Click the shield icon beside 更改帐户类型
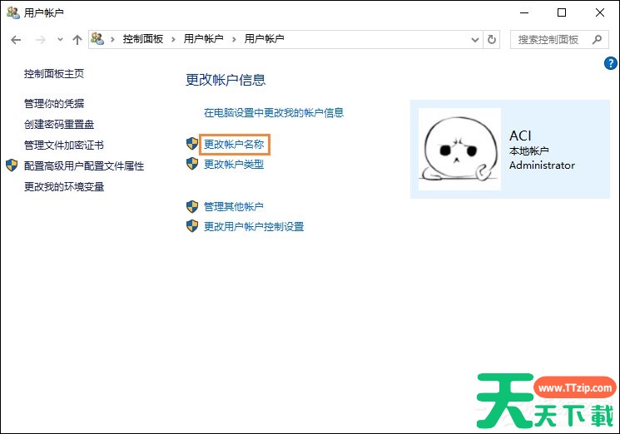 [192, 165]
